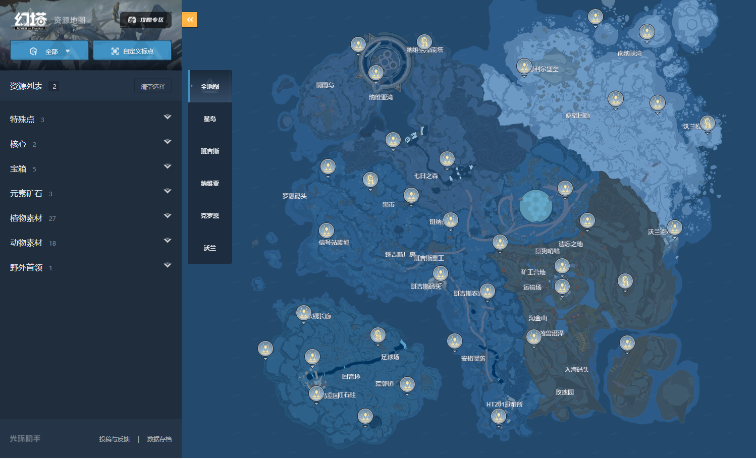The height and width of the screenshot is (459, 756).
Task: Open the 全部 filter dropdown
Action: [49, 50]
